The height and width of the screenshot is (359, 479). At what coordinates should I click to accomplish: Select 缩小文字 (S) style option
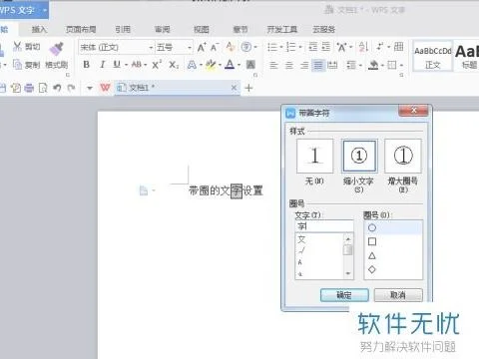359,157
